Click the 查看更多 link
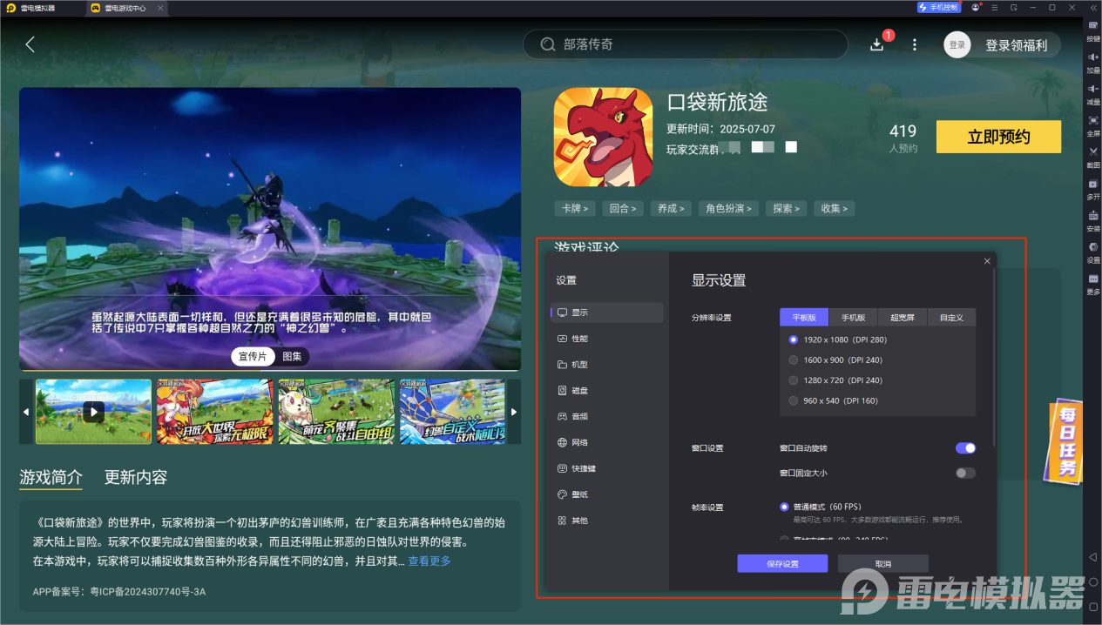 (429, 561)
